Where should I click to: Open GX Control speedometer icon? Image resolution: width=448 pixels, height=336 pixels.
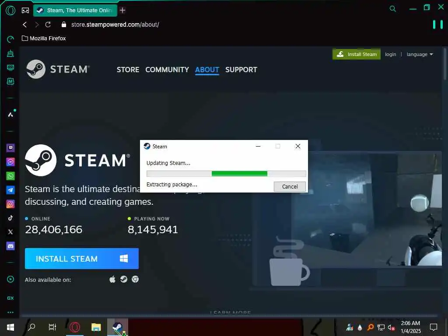click(10, 39)
